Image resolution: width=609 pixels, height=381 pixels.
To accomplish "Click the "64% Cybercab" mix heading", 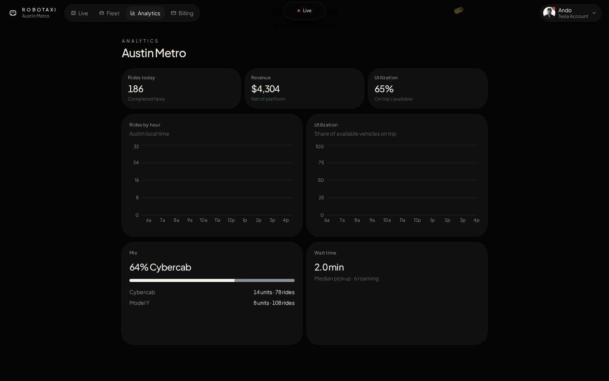I will coord(160,267).
